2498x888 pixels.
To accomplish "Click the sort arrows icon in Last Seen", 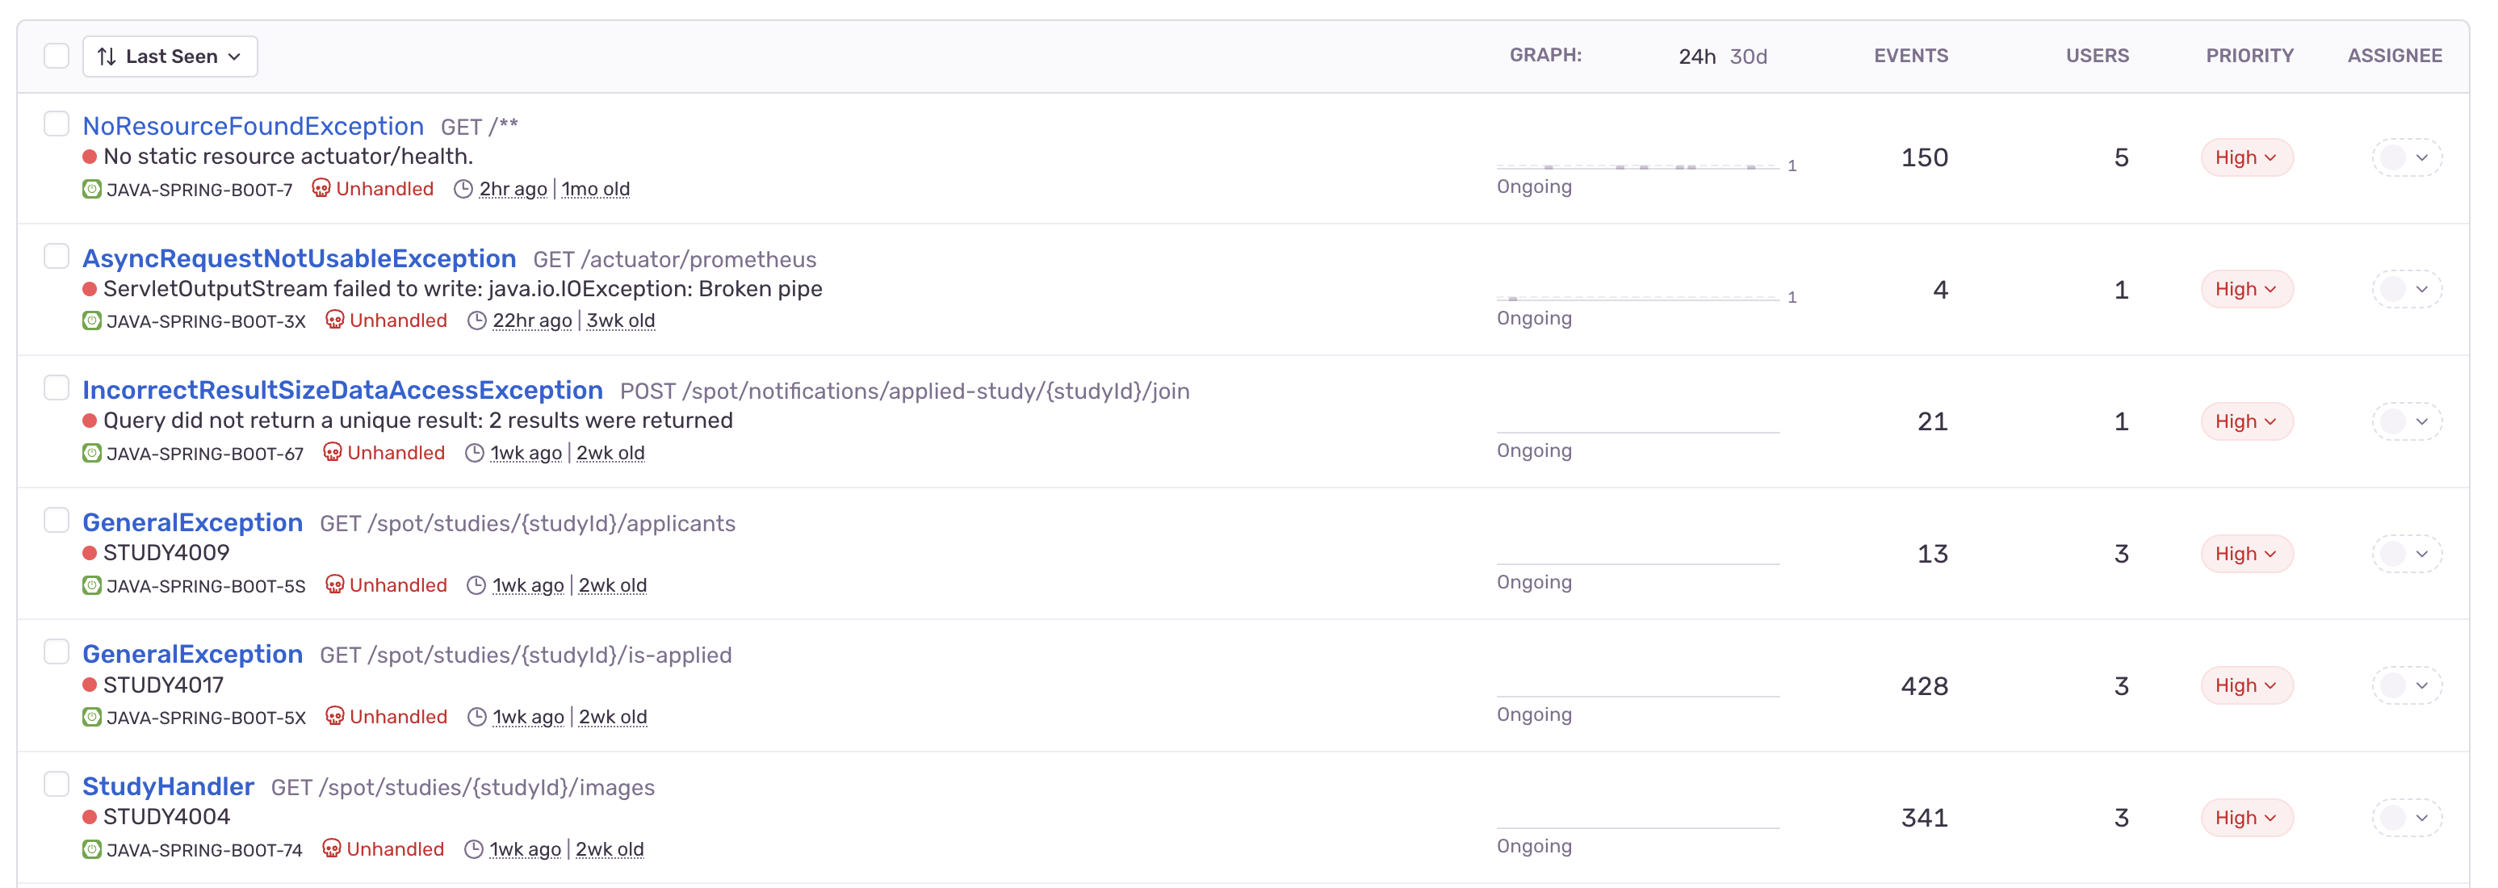I will [x=107, y=57].
